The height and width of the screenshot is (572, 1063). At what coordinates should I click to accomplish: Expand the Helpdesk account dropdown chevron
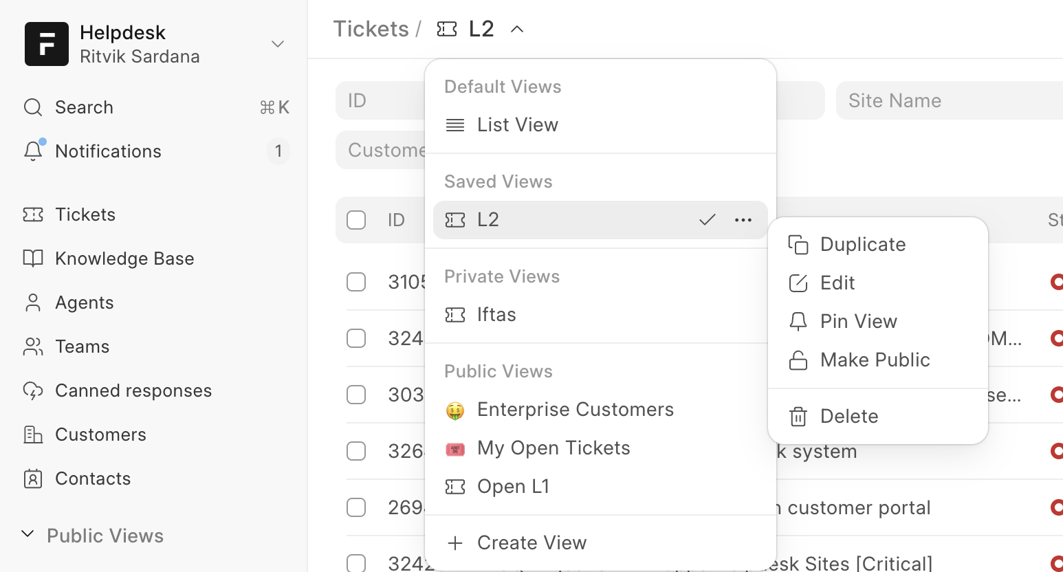(x=278, y=44)
